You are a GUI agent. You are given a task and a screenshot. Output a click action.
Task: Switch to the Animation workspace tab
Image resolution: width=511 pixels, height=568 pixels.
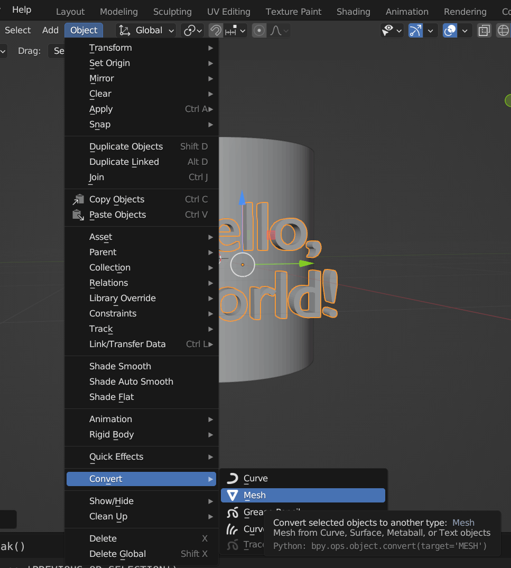tap(407, 12)
